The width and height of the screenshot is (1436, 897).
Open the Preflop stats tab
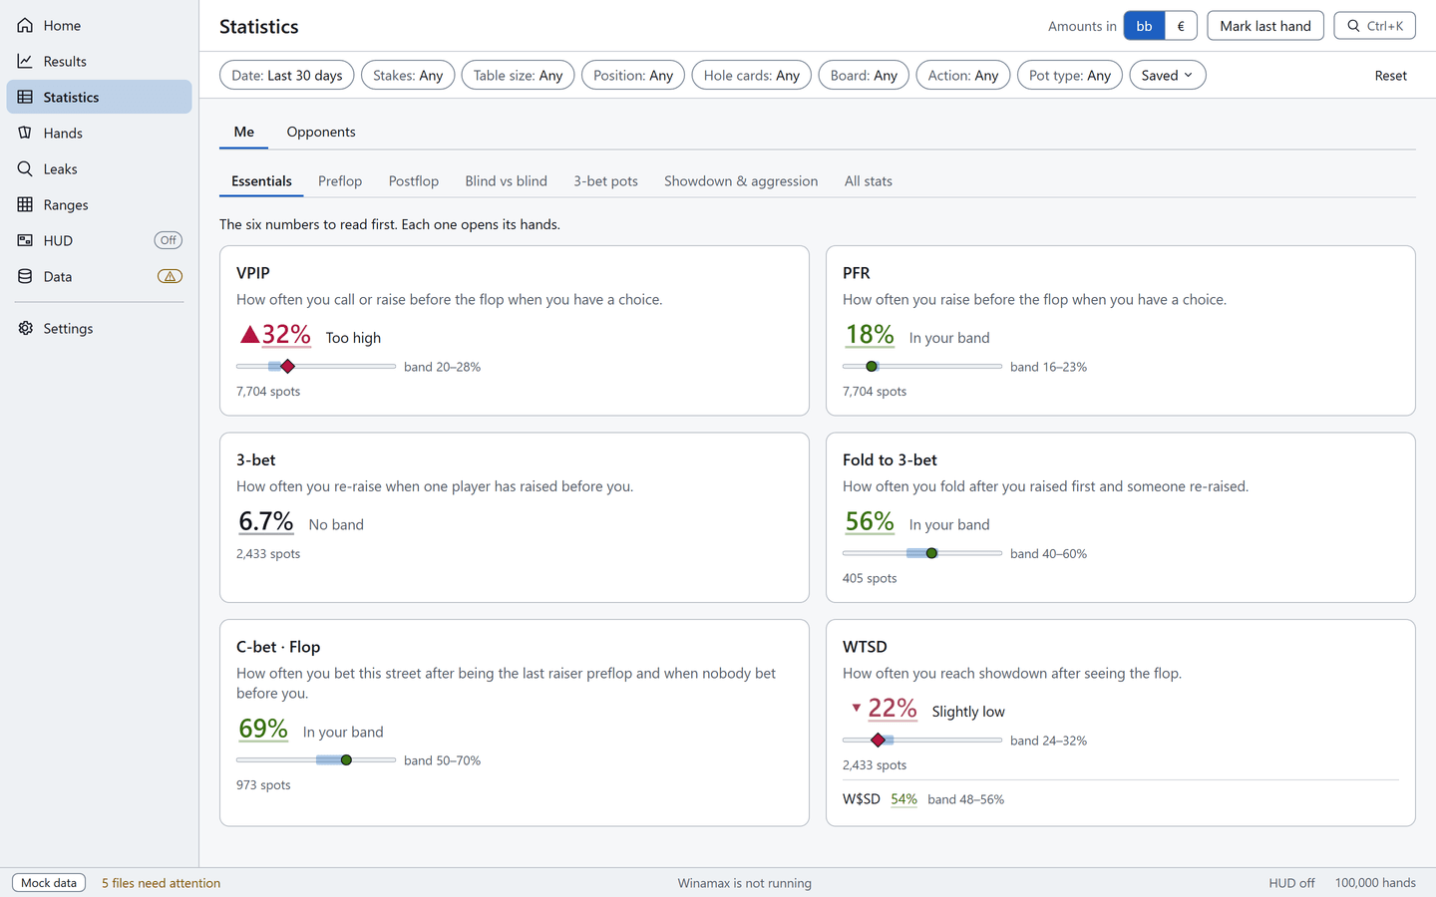point(340,180)
